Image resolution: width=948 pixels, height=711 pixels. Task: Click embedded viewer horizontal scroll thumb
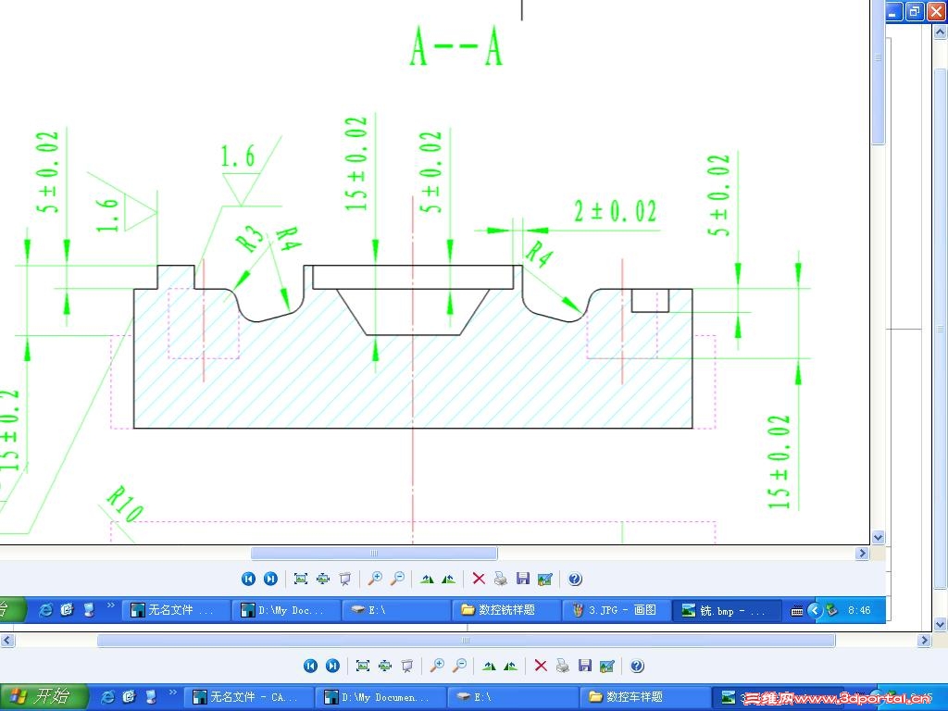coord(374,554)
